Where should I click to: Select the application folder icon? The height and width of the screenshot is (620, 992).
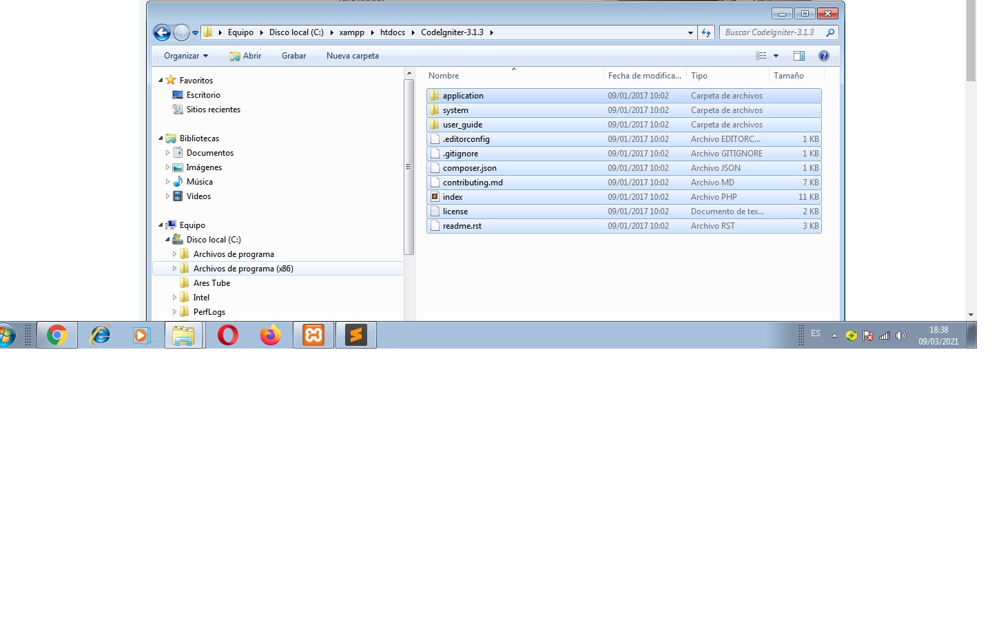[434, 96]
